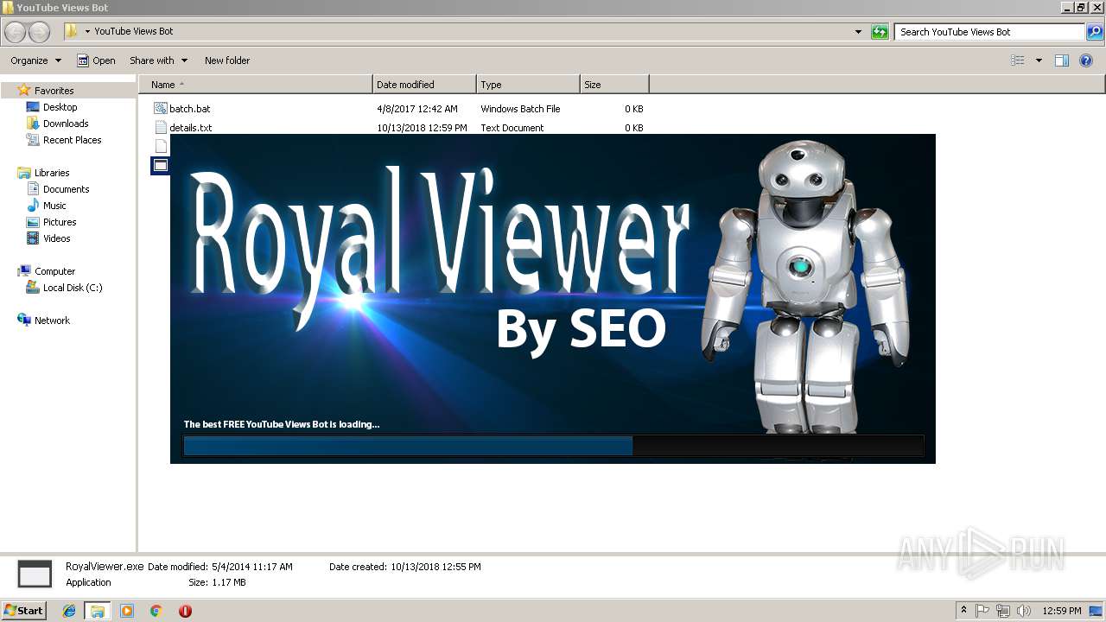Open Windows Media Player from taskbar
Viewport: 1106px width, 622px height.
click(x=127, y=611)
